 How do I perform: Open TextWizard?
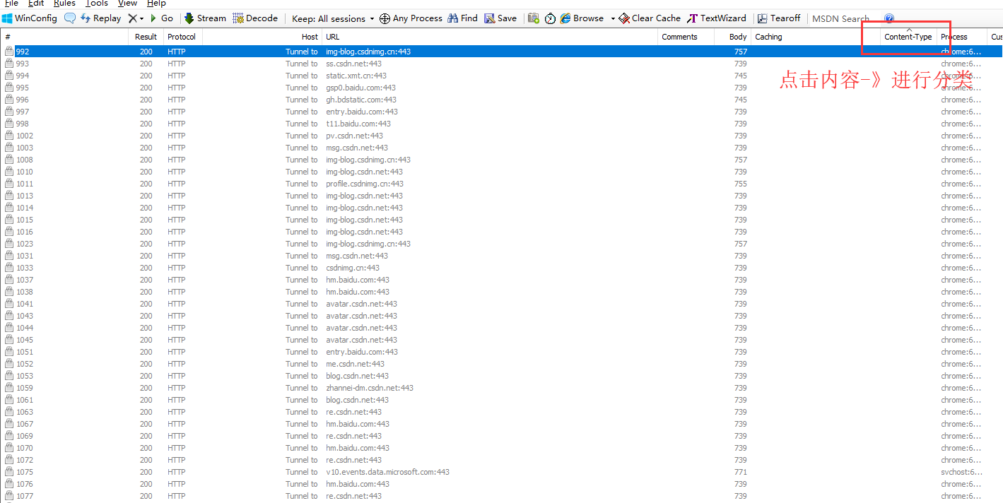point(717,18)
